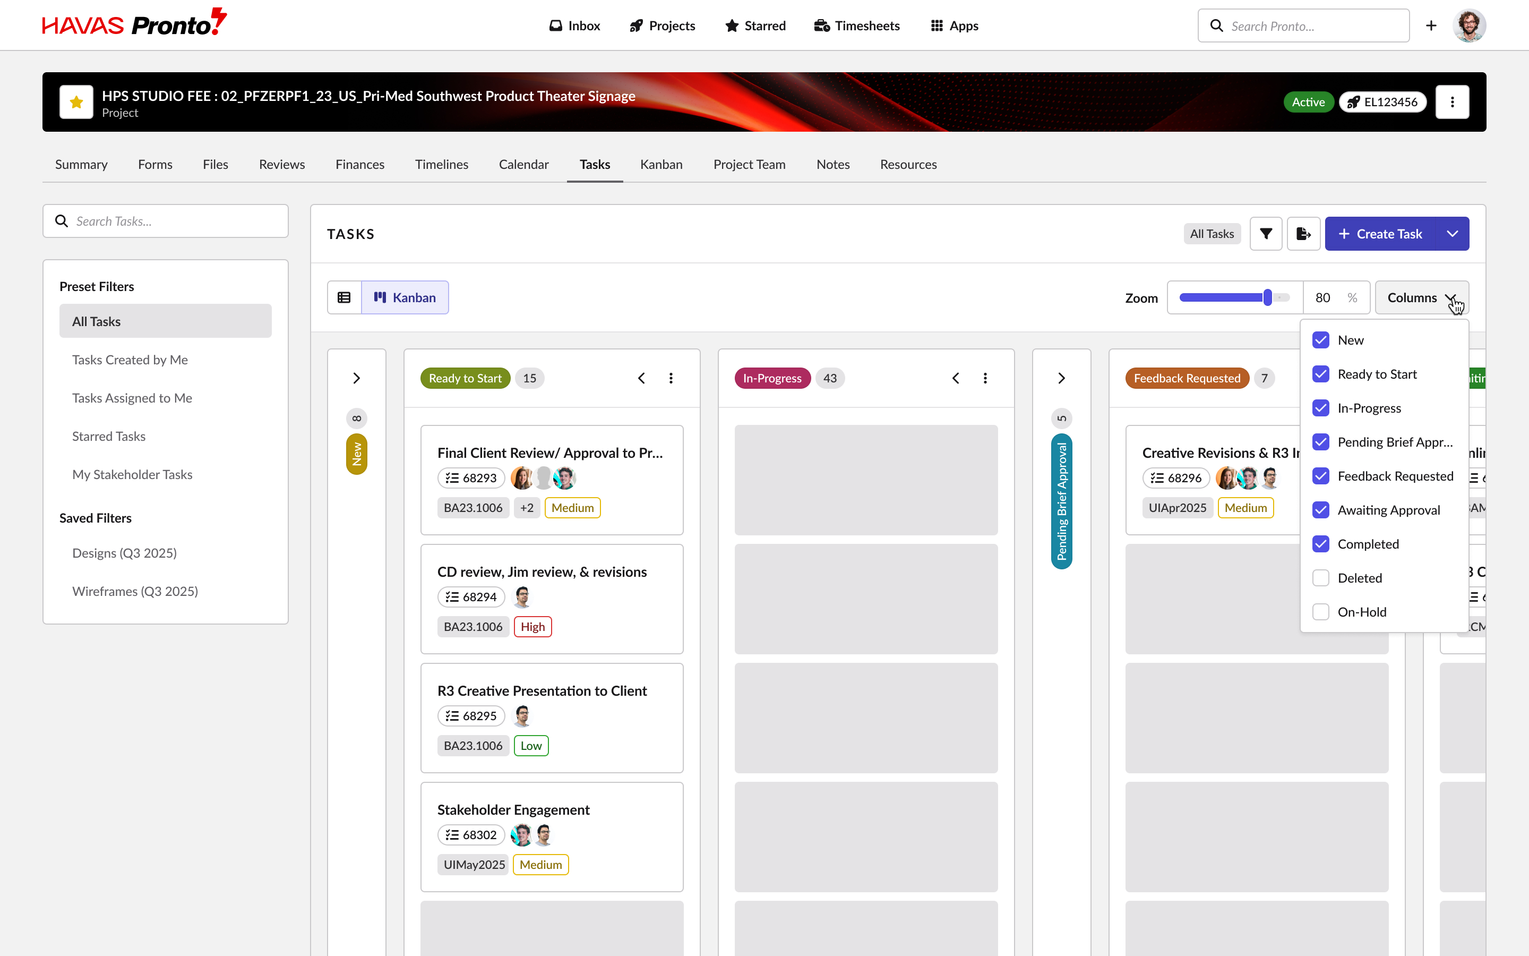Click the EL123456 rocket badge
1529x956 pixels.
click(x=1382, y=102)
